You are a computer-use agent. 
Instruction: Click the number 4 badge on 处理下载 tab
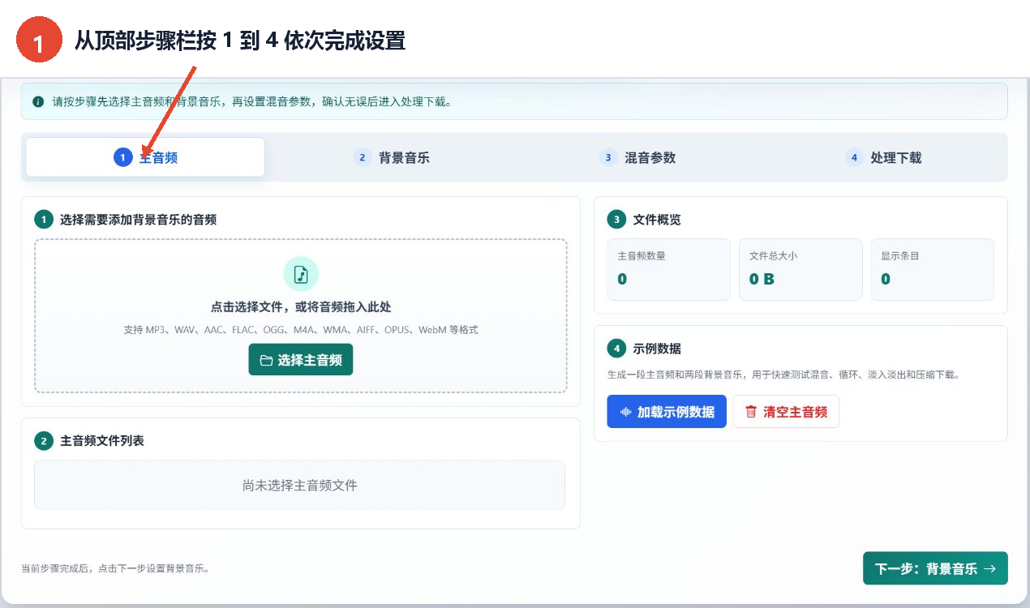[854, 157]
